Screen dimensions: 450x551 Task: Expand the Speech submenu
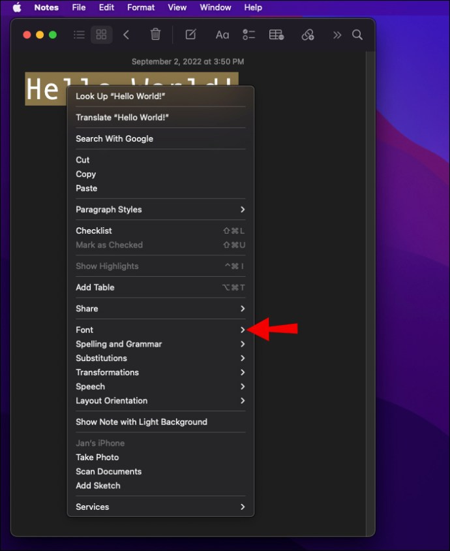click(160, 386)
